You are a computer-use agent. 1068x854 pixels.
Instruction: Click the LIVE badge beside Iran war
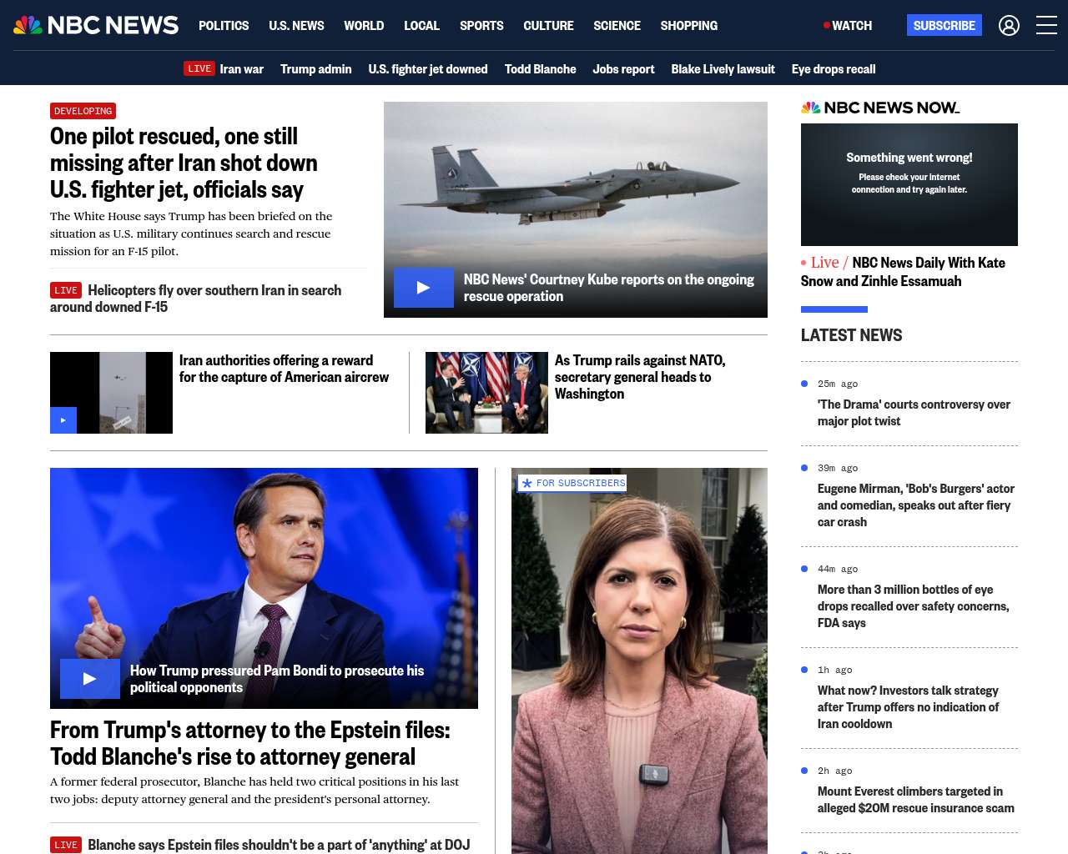199,69
